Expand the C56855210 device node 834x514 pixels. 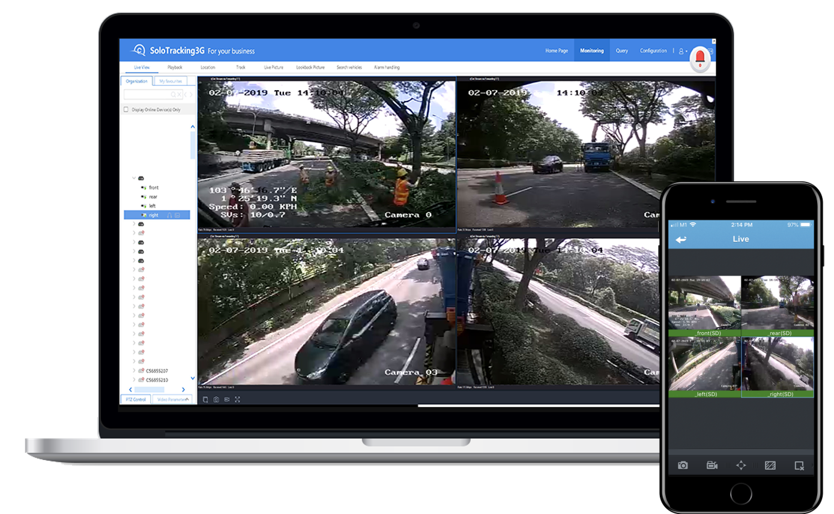(x=134, y=380)
